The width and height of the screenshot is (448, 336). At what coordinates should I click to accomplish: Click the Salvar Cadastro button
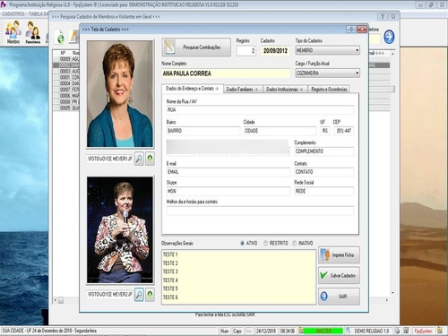pos(339,275)
